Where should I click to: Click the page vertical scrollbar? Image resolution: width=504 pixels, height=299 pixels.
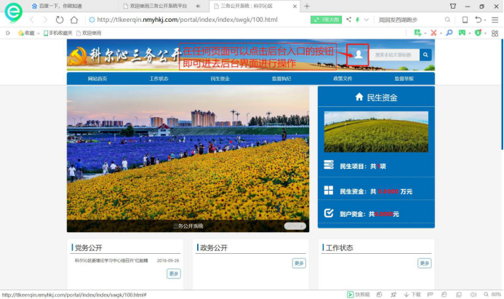[502, 94]
